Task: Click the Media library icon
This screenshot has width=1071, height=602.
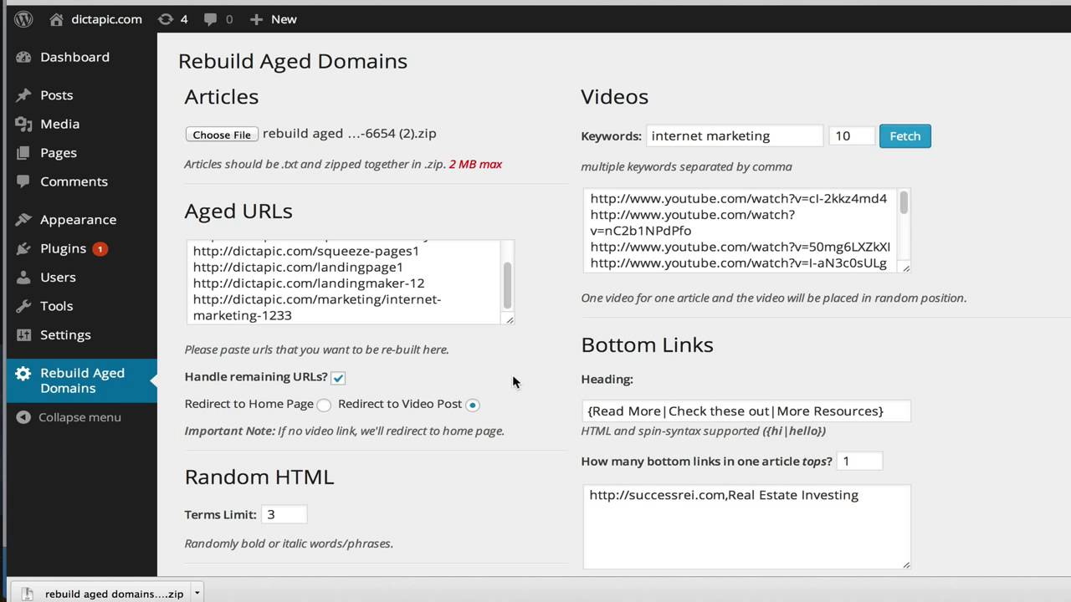Action: [23, 124]
